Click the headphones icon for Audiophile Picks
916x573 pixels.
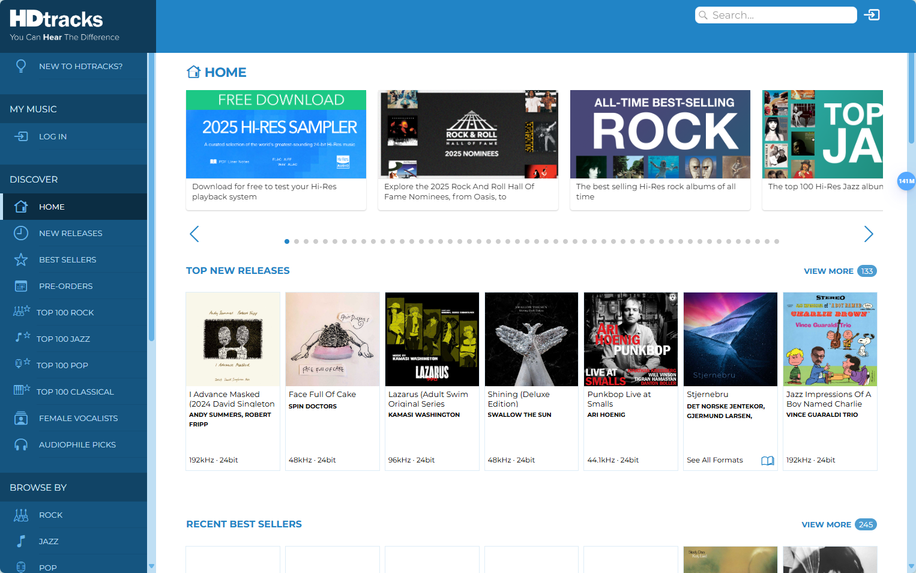21,444
